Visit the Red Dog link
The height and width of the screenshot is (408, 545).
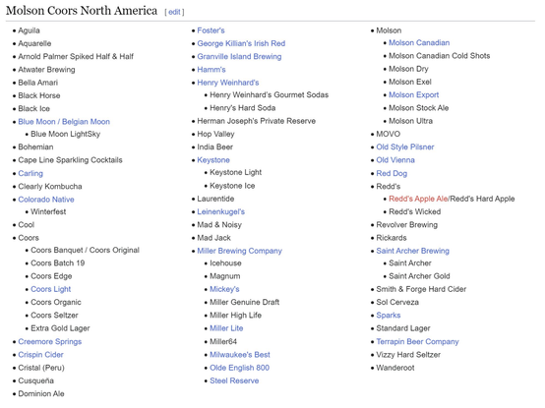392,173
